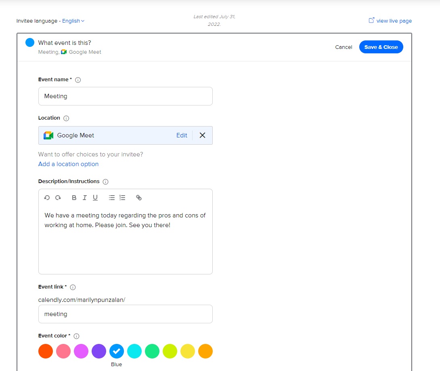Open the view live page link

point(394,21)
